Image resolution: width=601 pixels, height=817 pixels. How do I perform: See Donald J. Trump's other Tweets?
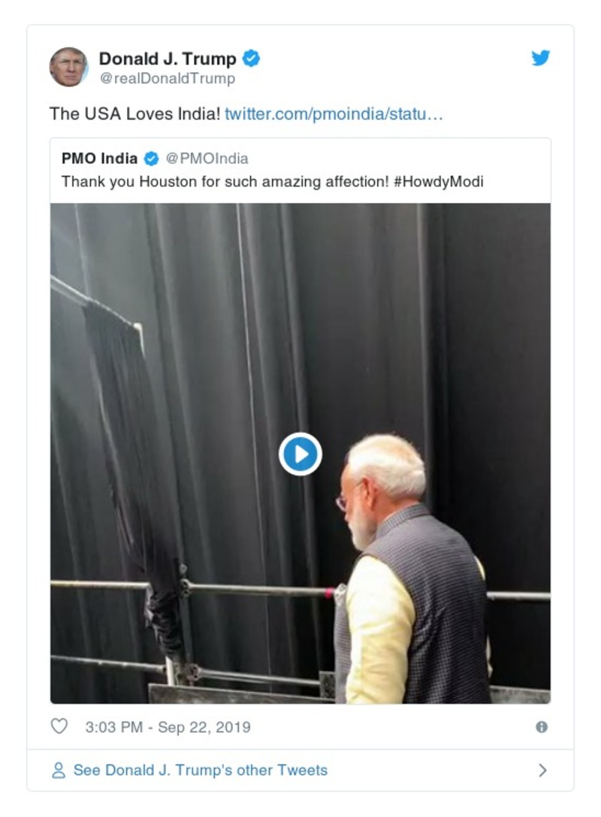[x=200, y=770]
